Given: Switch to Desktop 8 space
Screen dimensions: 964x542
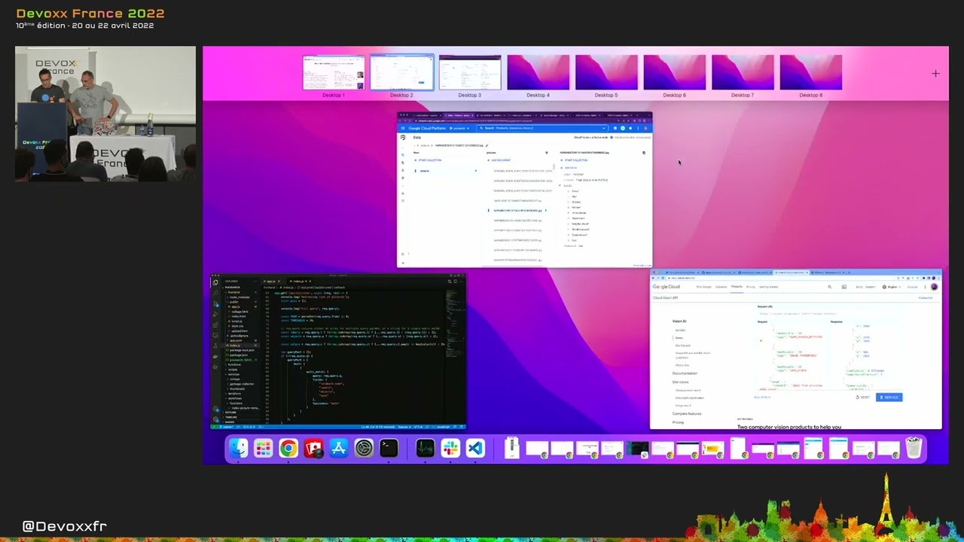Looking at the screenshot, I should tap(810, 73).
